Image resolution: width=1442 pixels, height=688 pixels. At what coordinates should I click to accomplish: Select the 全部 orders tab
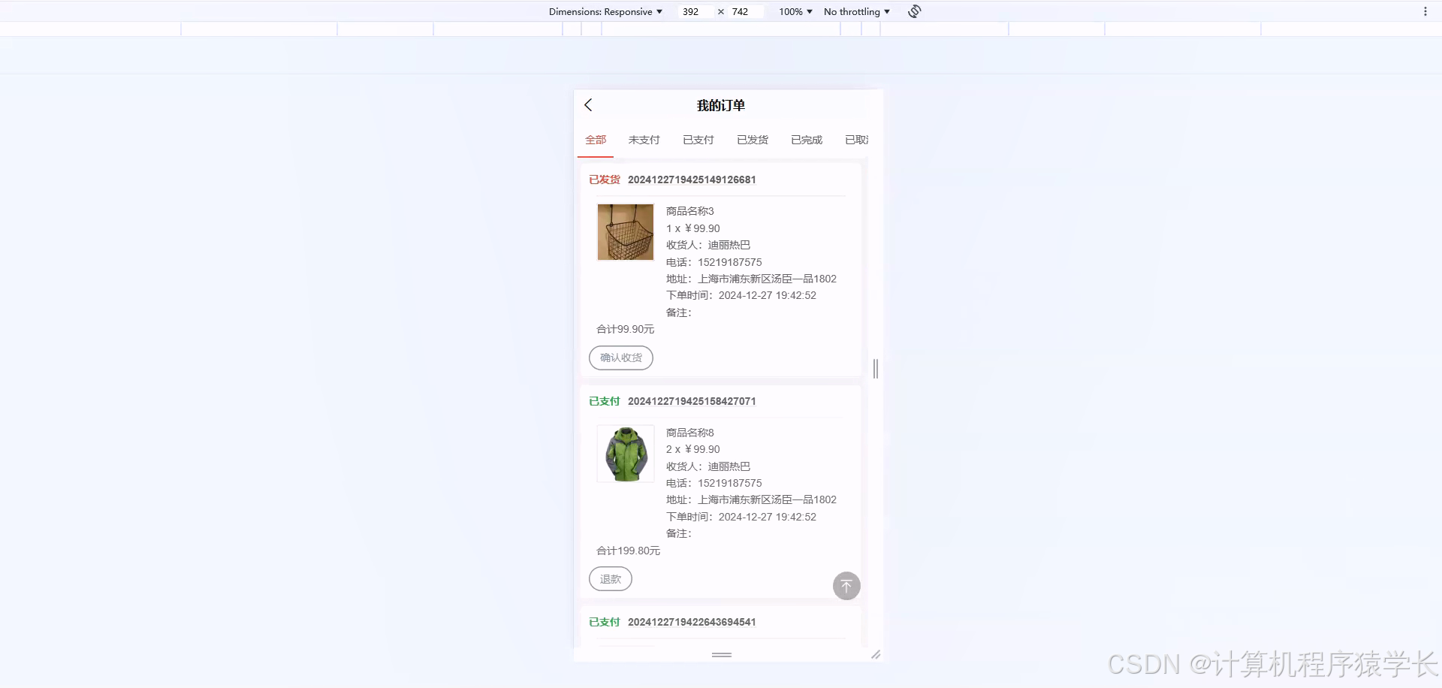[x=595, y=140]
